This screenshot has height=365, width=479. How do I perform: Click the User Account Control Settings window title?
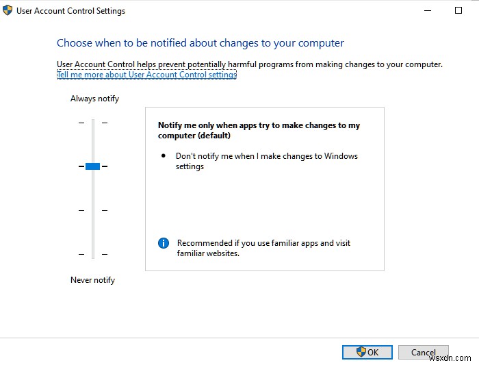point(71,11)
